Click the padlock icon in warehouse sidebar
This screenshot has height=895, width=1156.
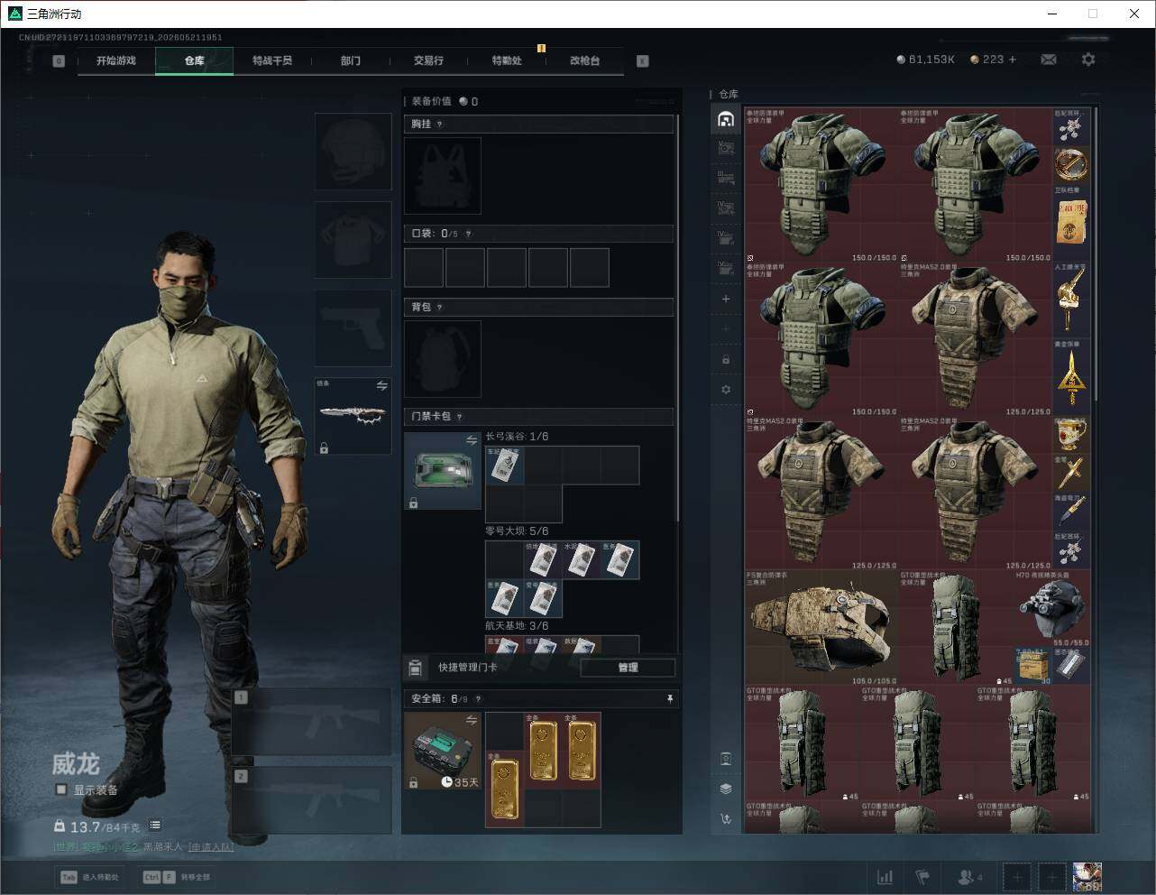(x=726, y=359)
